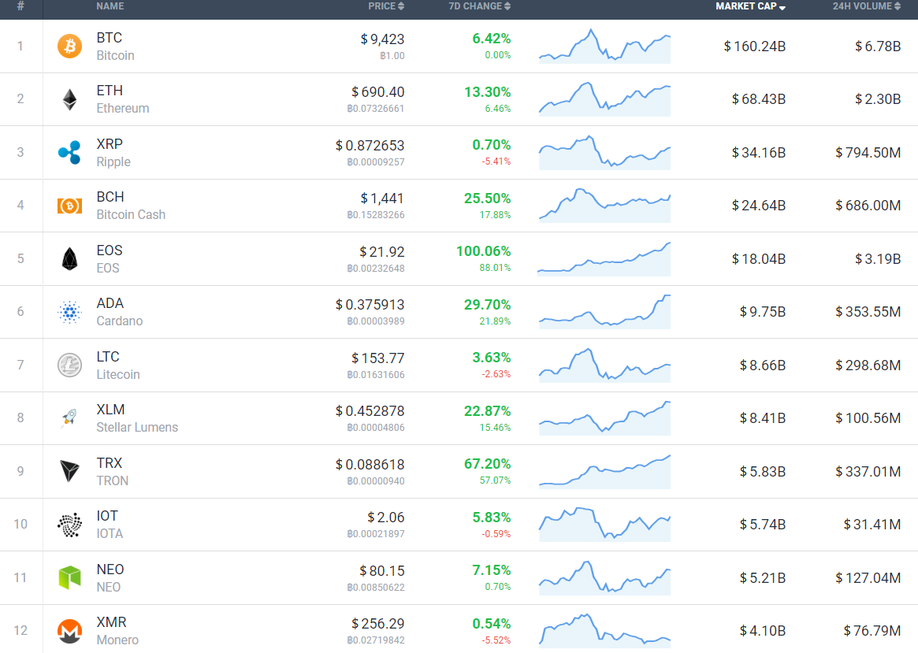This screenshot has width=918, height=653.
Task: Click the Bitcoin coin logo
Action: [69, 46]
